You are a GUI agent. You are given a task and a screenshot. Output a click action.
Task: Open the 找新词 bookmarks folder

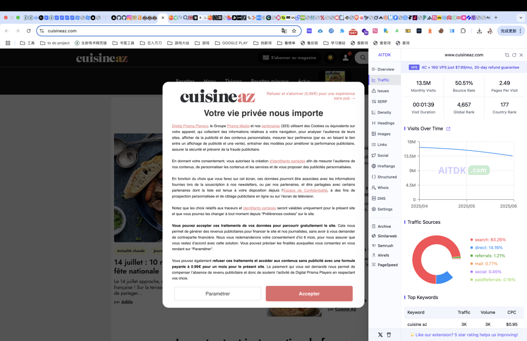263,43
